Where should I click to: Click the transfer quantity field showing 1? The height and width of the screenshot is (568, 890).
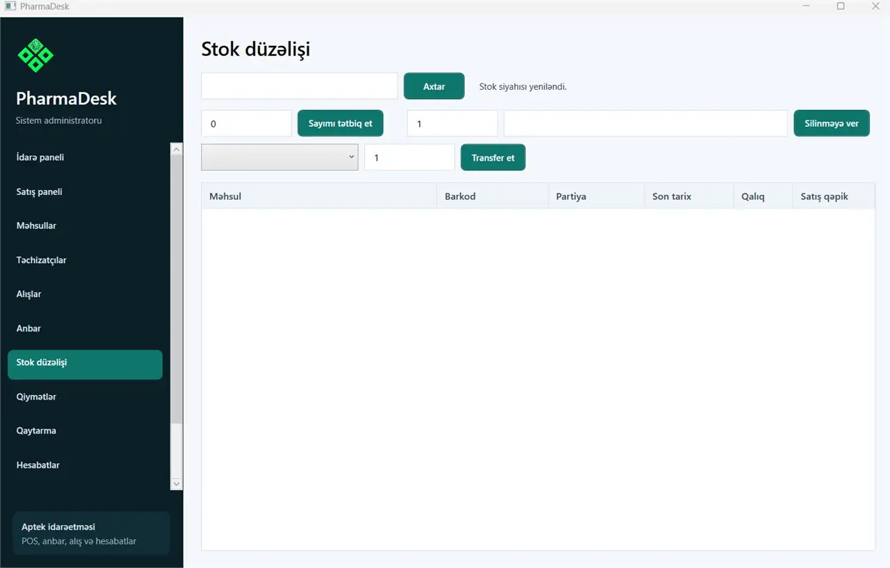tap(410, 157)
